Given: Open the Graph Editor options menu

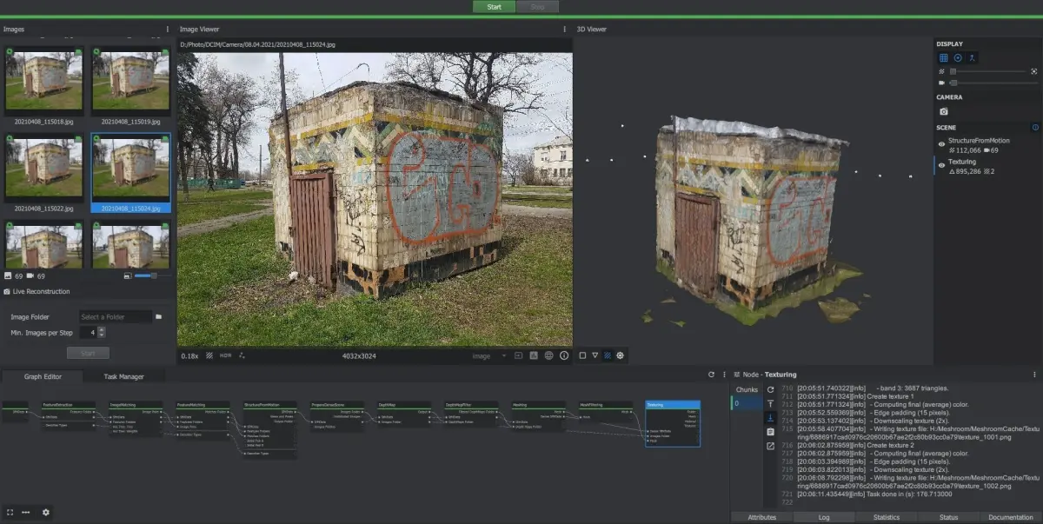Looking at the screenshot, I should [x=725, y=374].
